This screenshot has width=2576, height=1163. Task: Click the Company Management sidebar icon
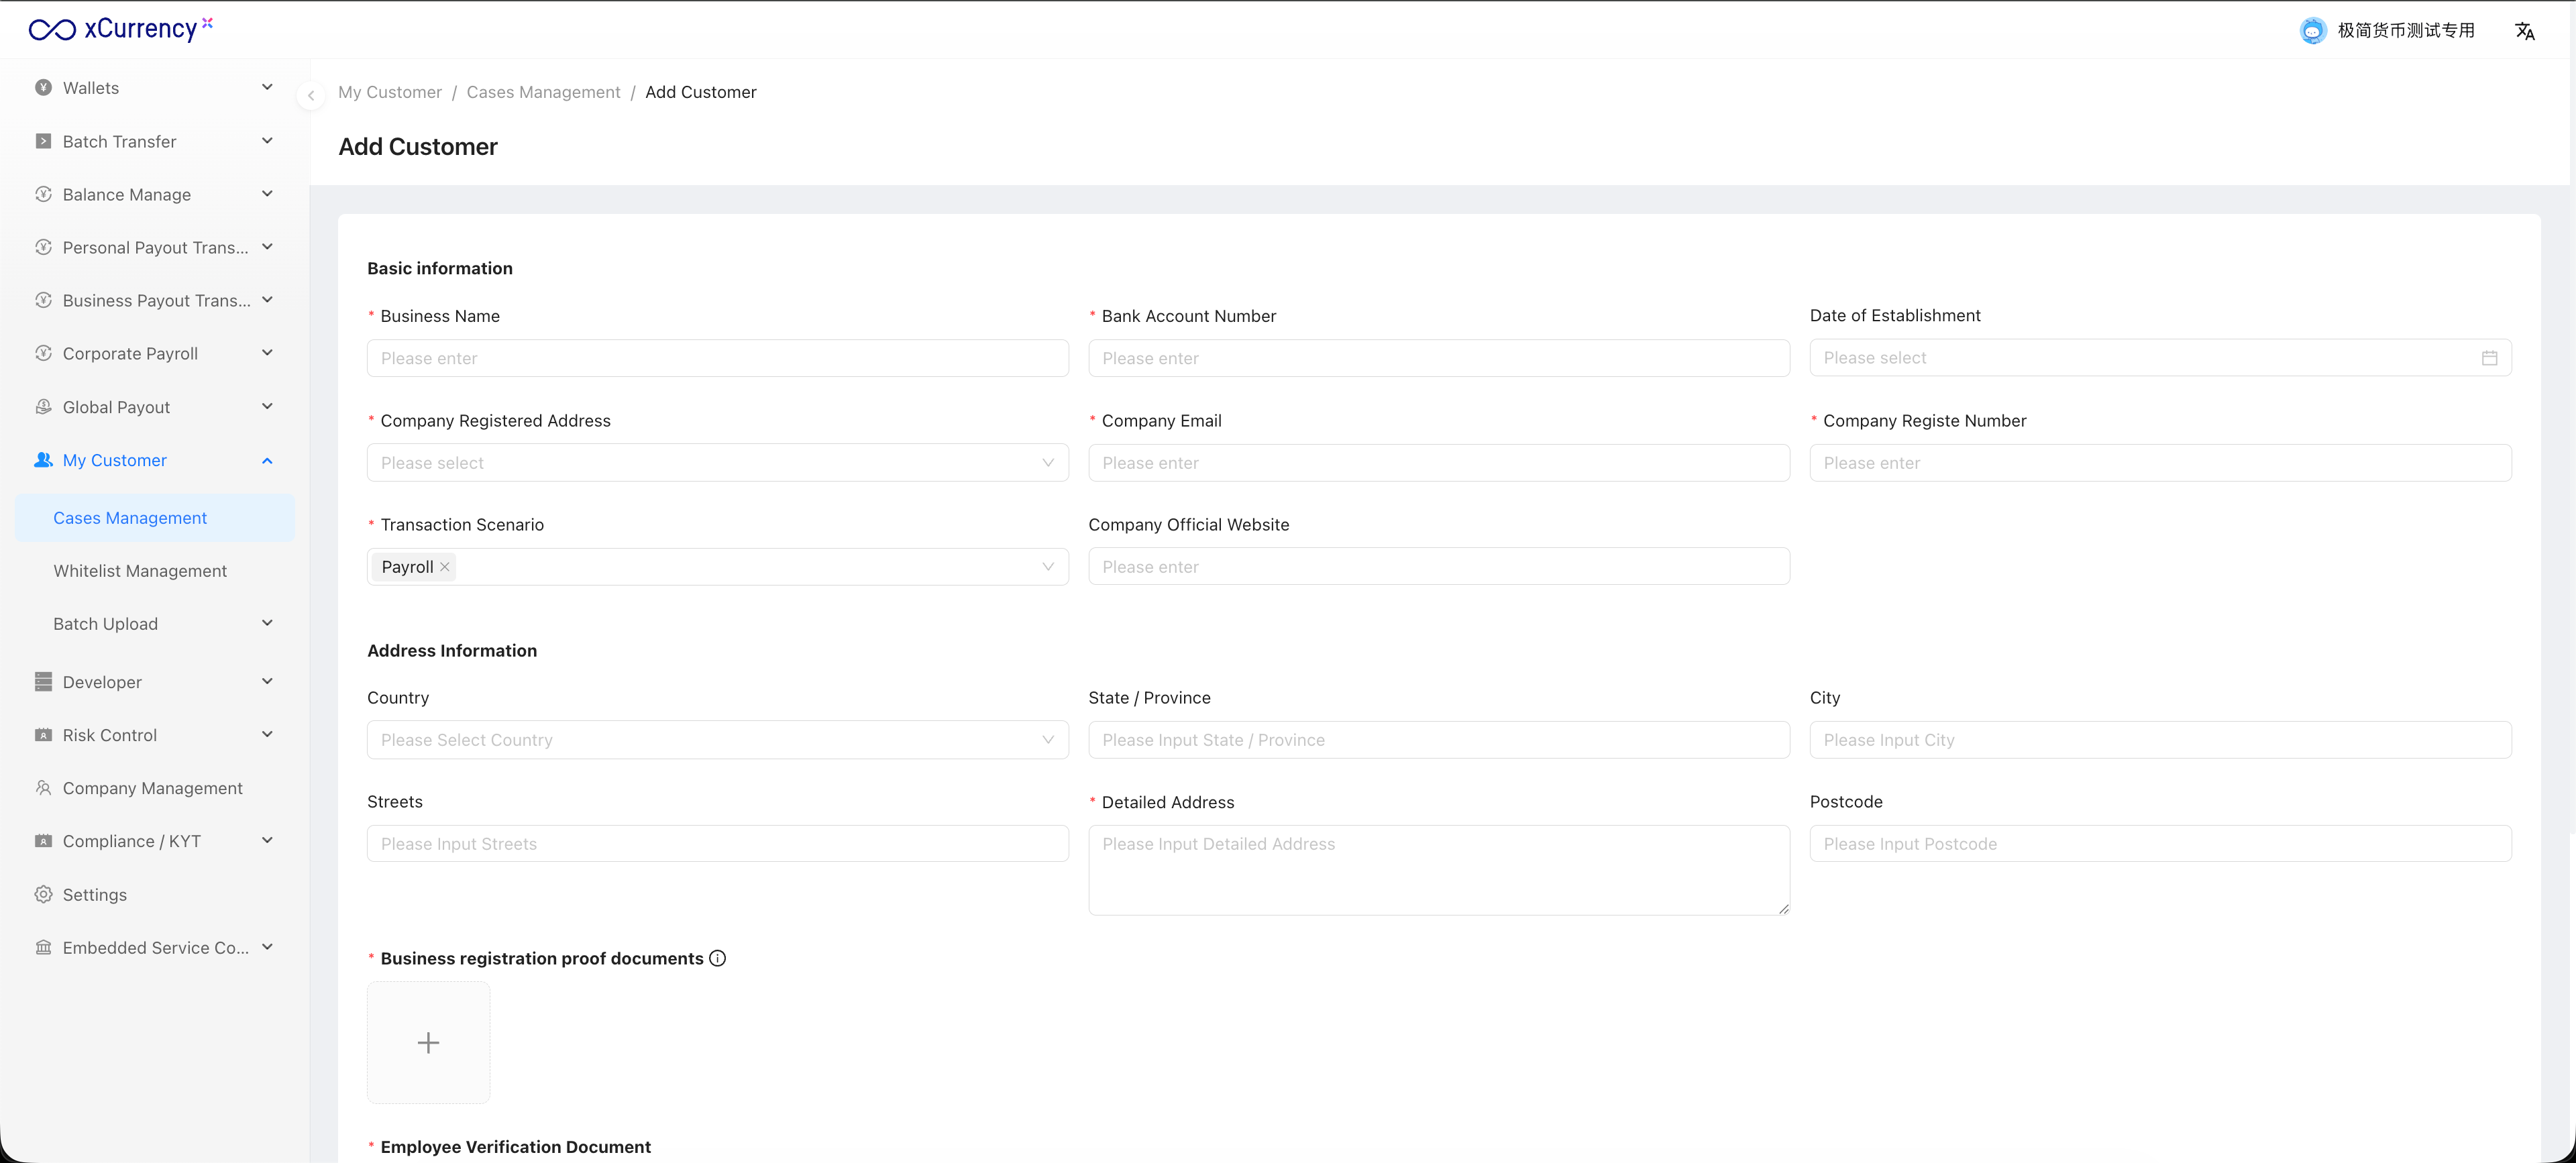tap(43, 788)
